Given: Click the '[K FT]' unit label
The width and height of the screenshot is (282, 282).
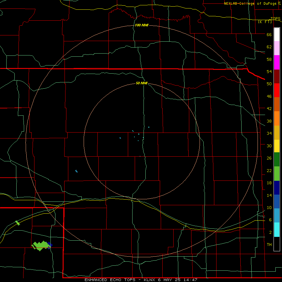Looking at the screenshot, I should pos(265,22).
